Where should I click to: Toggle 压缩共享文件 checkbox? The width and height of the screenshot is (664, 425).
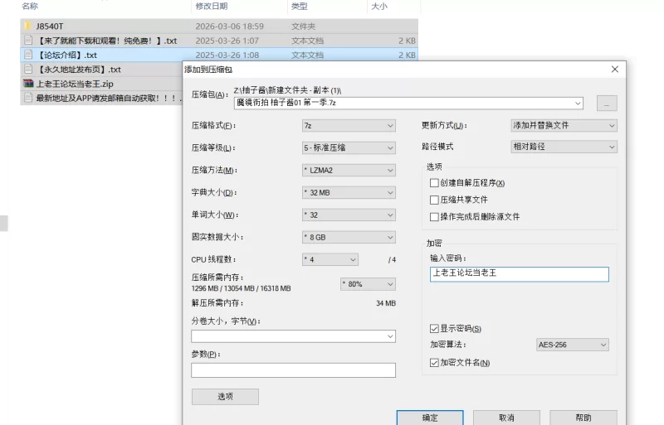coord(434,200)
